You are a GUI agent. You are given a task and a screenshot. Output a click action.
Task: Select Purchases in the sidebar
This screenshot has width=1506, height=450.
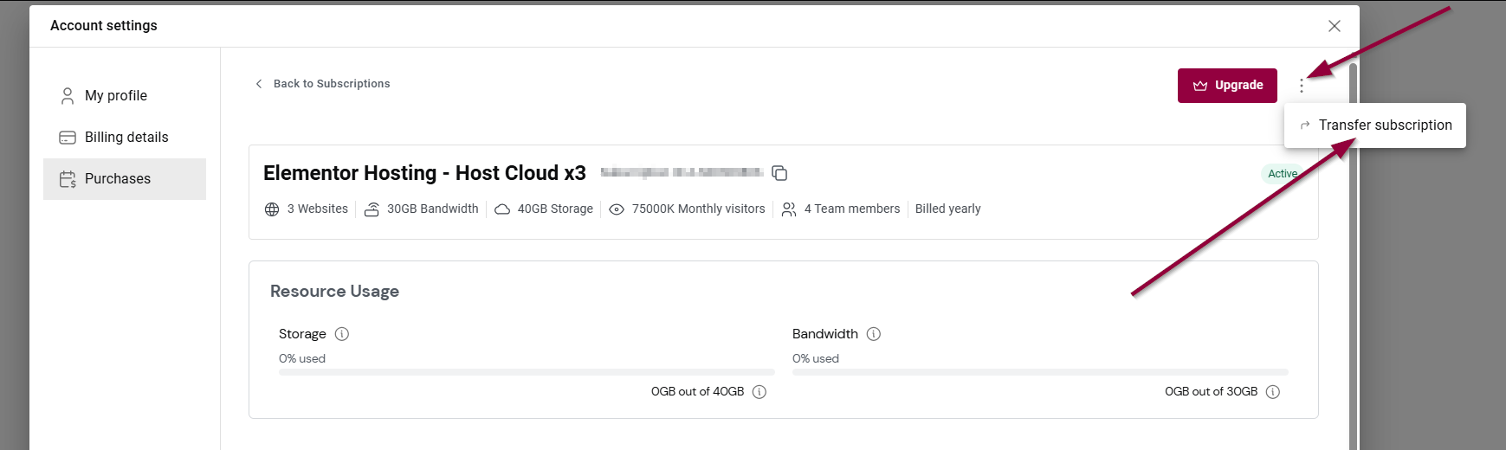(x=117, y=179)
